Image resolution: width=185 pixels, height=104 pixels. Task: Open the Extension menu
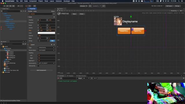tap(59, 1)
